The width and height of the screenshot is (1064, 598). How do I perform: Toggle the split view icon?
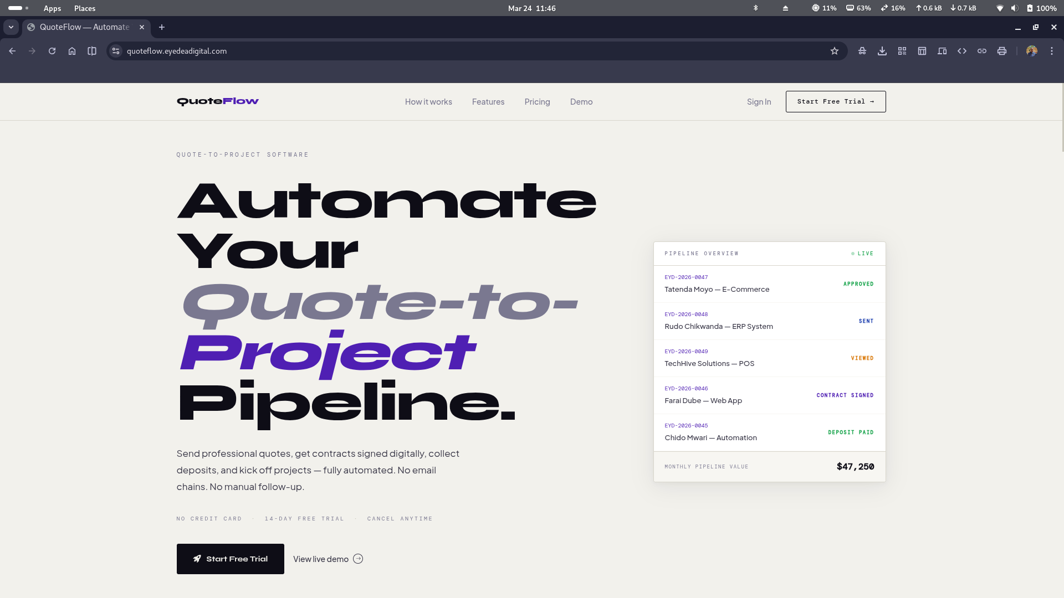(92, 51)
